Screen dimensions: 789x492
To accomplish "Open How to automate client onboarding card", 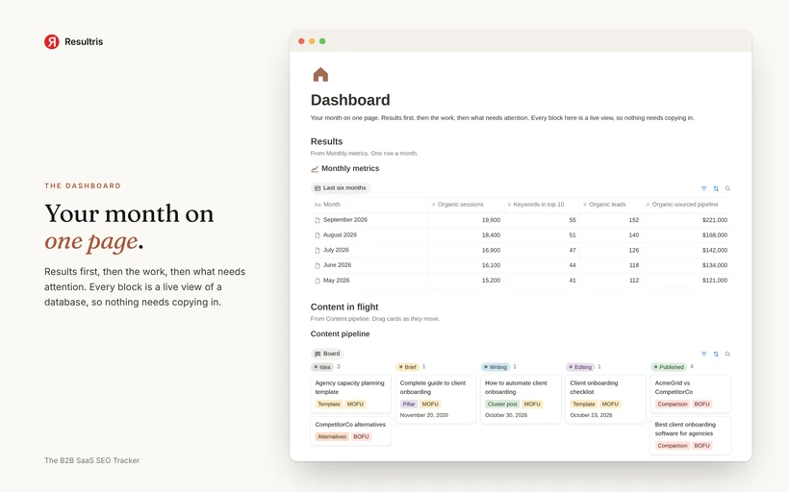I will tap(521, 399).
